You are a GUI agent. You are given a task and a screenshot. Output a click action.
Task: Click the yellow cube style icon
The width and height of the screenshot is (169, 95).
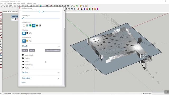81,6
